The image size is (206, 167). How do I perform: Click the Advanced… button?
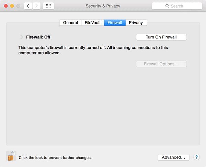[173, 157]
